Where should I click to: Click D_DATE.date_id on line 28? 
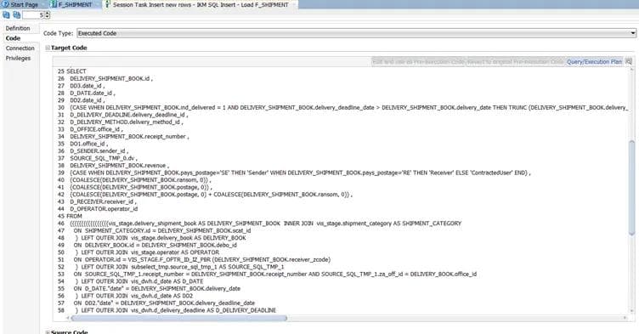pos(93,93)
